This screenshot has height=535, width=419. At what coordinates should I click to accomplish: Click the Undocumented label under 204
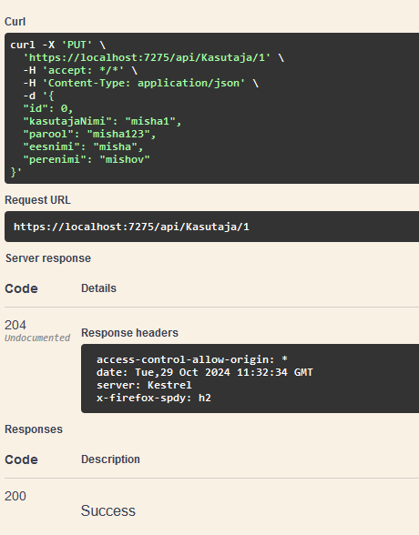pyautogui.click(x=37, y=338)
